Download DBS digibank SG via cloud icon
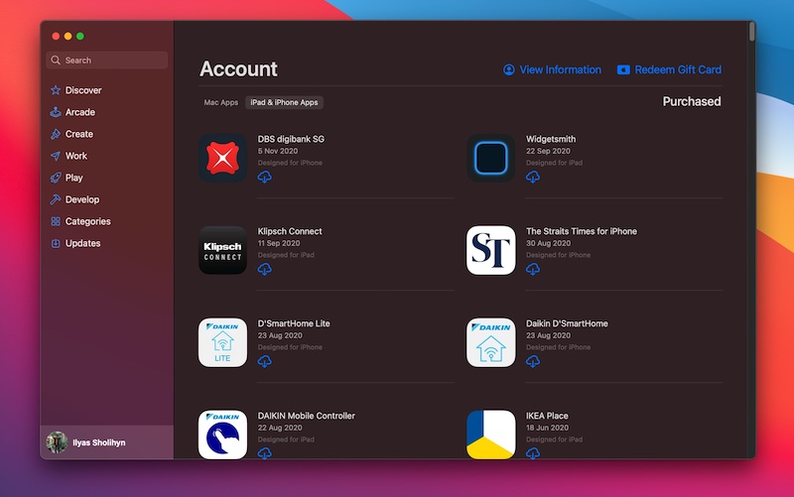 tap(264, 178)
